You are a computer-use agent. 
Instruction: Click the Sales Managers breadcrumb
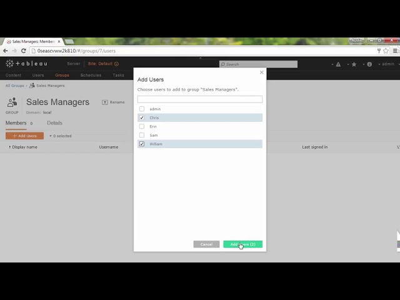(50, 86)
